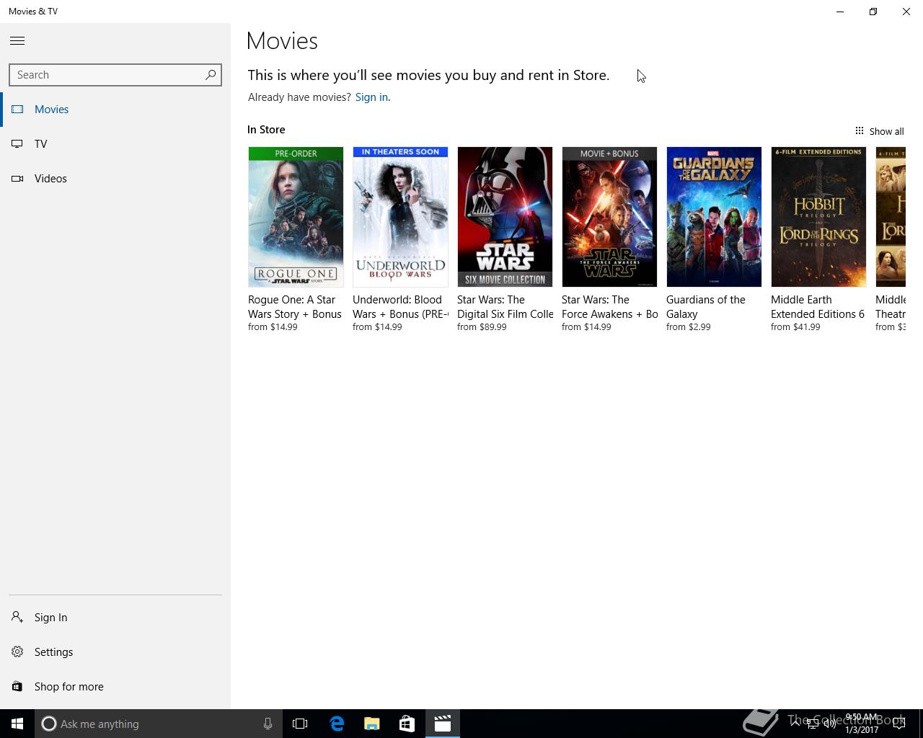The height and width of the screenshot is (738, 923).
Task: Open Windows Store from the taskbar
Action: tap(407, 724)
